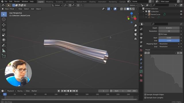The height and width of the screenshot is (103, 184).
Task: Click the viewport Object menu
Action: pyautogui.click(x=38, y=9)
